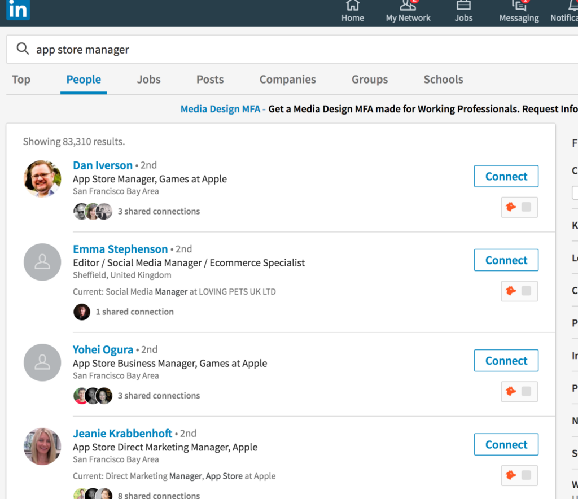Screen dimensions: 578x499
Task: Switch to the Companies tab
Action: 287,80
